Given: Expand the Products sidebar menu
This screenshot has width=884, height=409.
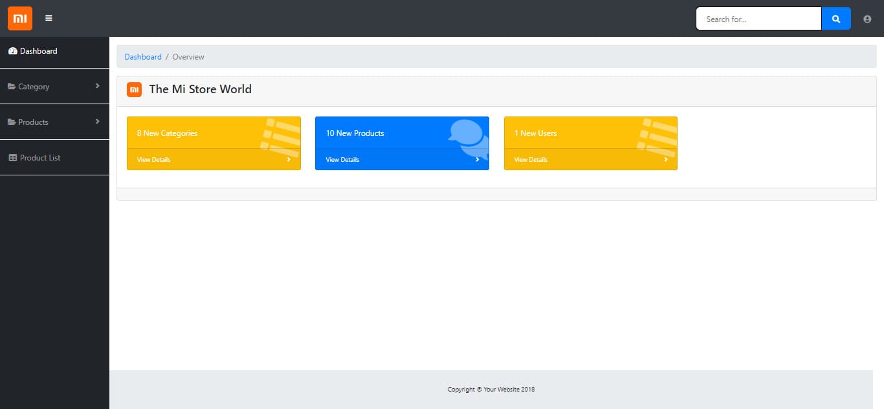Looking at the screenshot, I should [x=55, y=122].
